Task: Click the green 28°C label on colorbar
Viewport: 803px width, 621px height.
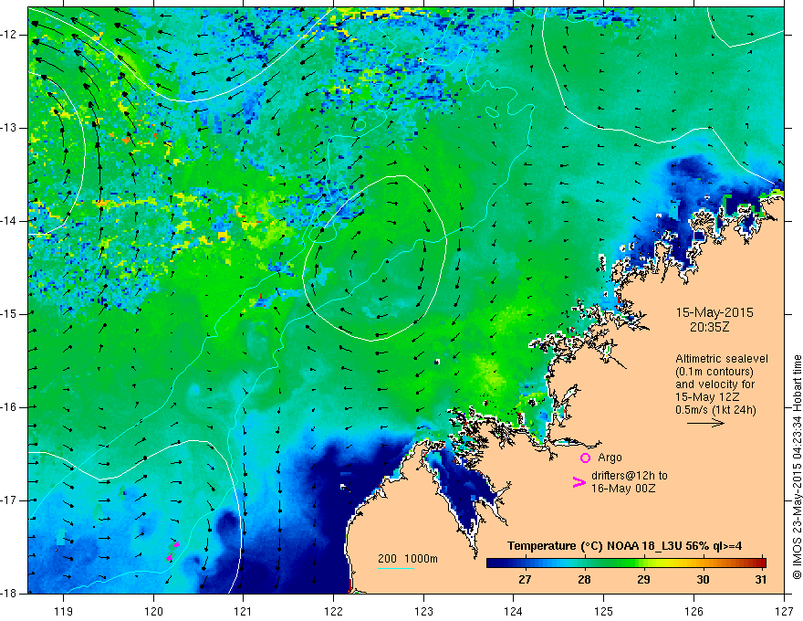Action: [x=584, y=580]
